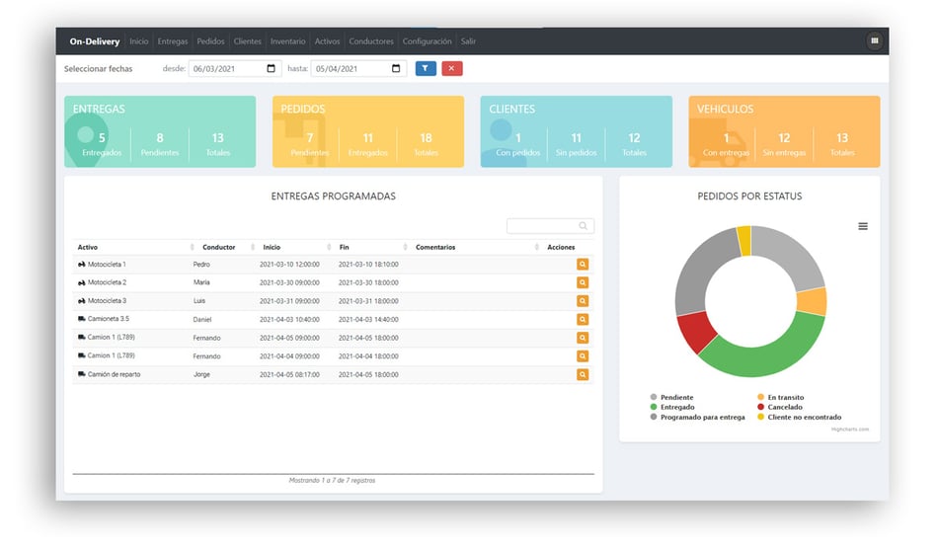The image size is (938, 549).
Task: Open Highcharts.com credit link
Action: tap(849, 430)
